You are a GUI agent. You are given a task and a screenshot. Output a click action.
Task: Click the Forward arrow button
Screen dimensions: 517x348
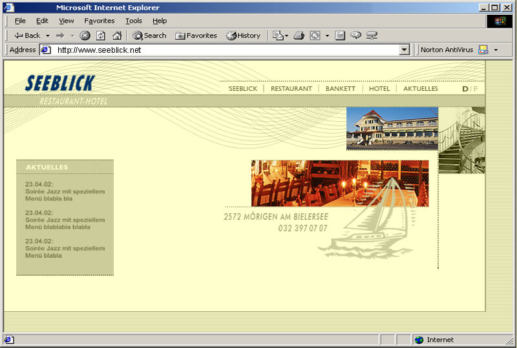[60, 35]
